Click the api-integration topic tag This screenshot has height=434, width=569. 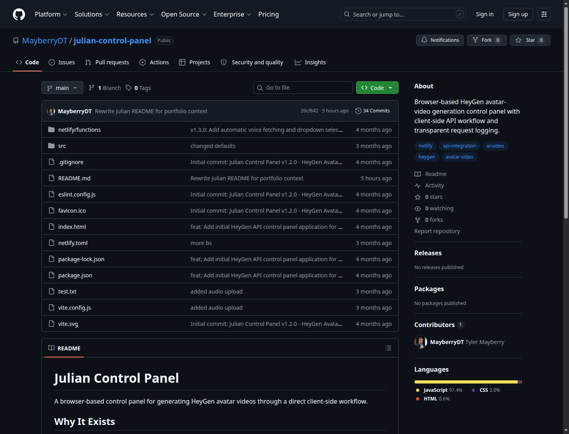click(x=459, y=146)
